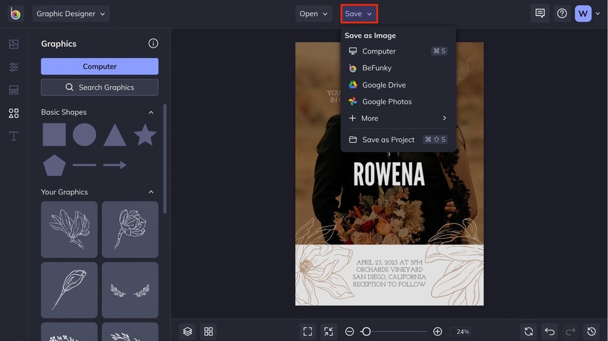Image resolution: width=608 pixels, height=341 pixels.
Task: Add the pentagon basic shape
Action: 54,165
